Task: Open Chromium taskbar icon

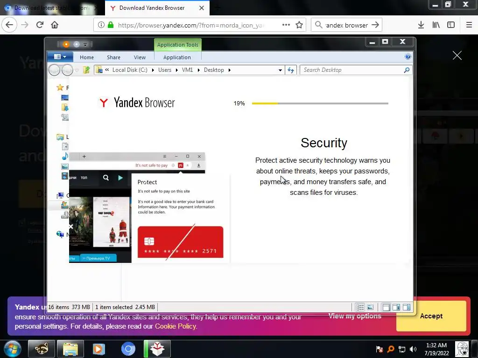Action: [x=128, y=349]
